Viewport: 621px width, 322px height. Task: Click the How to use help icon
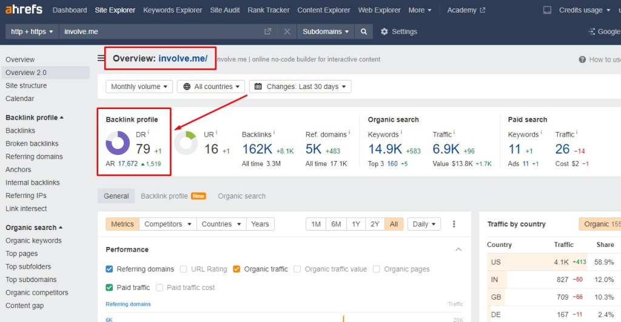582,60
